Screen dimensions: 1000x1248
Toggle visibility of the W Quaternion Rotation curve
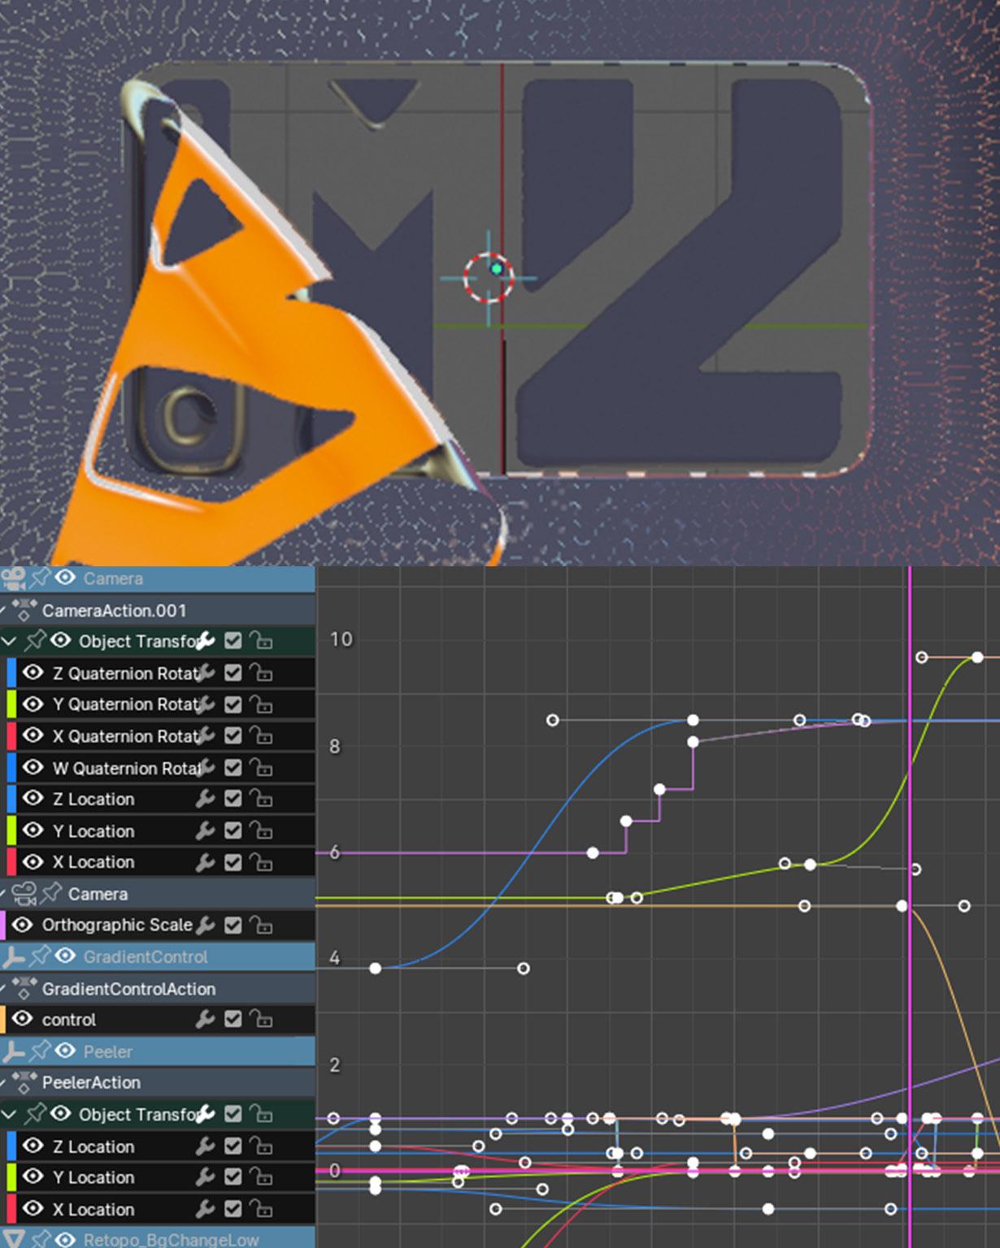(33, 767)
